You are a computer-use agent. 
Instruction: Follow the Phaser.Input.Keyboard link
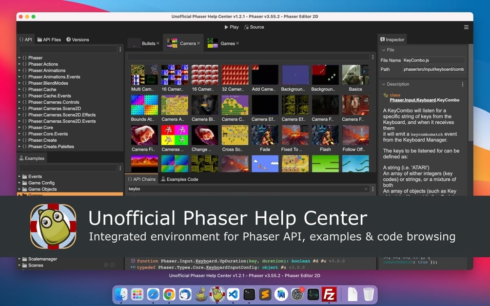pyautogui.click(x=413, y=100)
